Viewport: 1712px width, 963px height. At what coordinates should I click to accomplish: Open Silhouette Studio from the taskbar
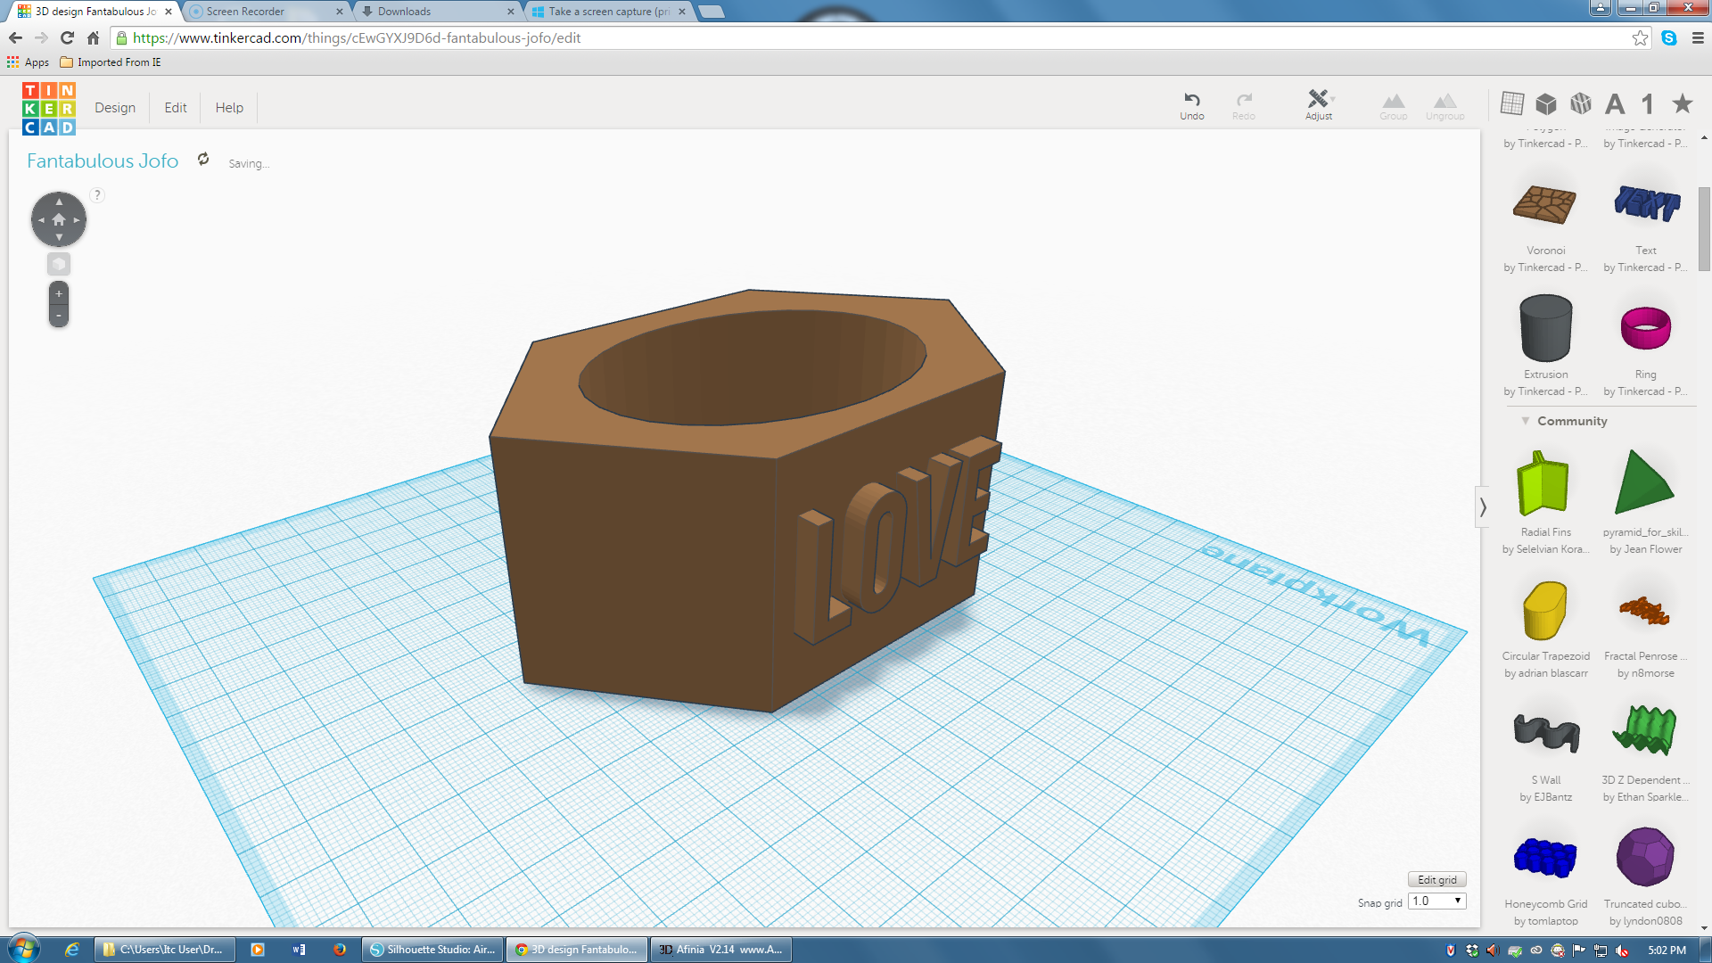[x=433, y=950]
